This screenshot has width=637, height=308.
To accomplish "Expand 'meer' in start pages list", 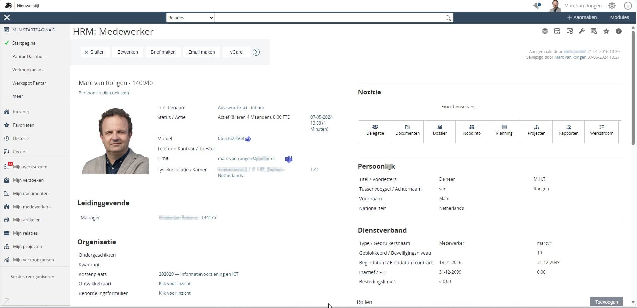I will [18, 96].
